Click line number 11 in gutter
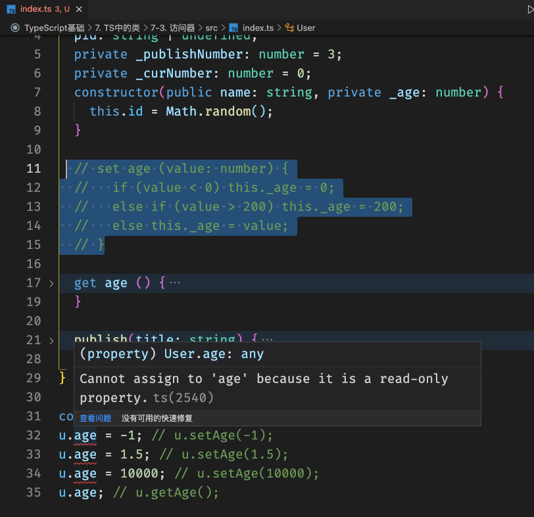Viewport: 534px width, 517px height. pos(34,168)
